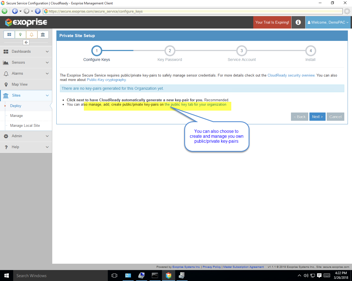Open the forward history dropdown arrow
352x281 pixels.
[32, 11]
